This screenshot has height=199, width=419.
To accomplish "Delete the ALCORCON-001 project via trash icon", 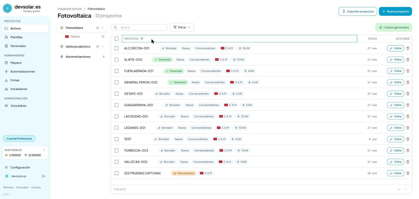I will tap(408, 48).
